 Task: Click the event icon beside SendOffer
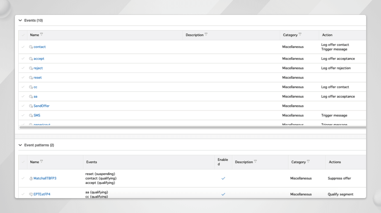click(31, 106)
